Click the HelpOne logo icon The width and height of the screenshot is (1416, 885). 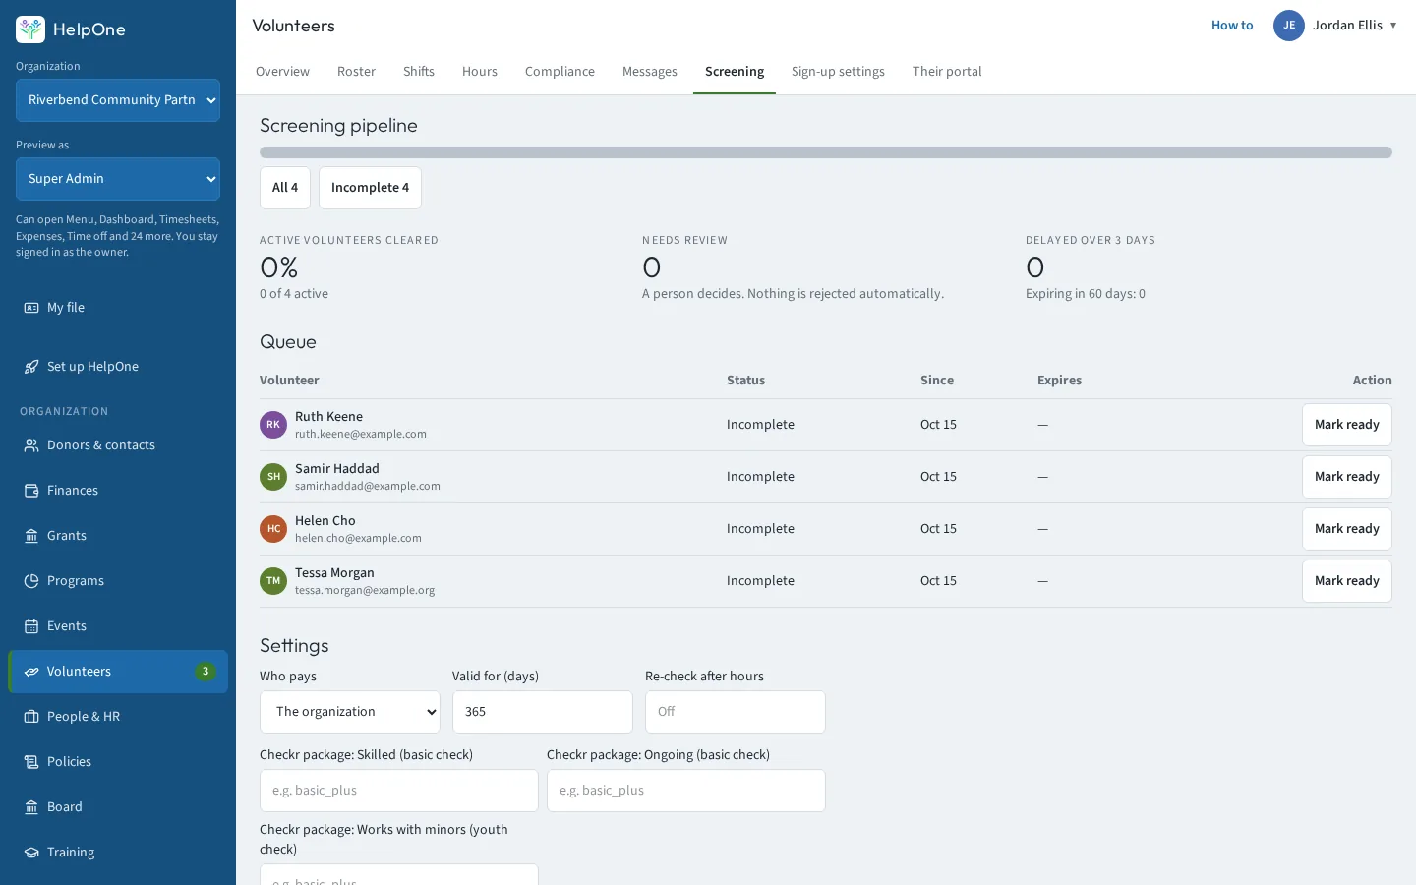(x=30, y=29)
